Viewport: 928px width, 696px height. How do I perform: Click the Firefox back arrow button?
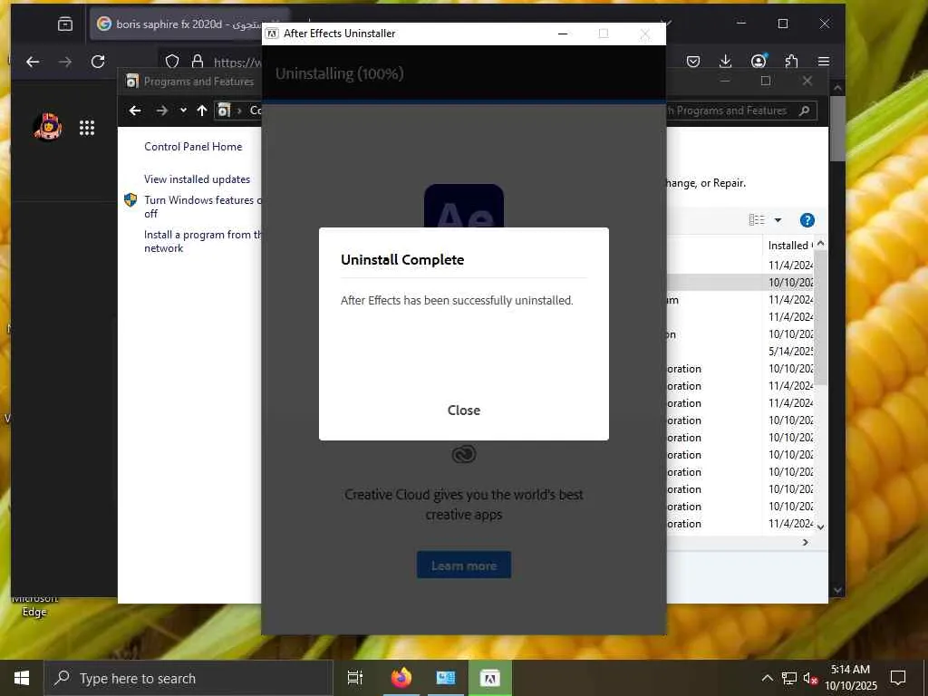pyautogui.click(x=33, y=61)
